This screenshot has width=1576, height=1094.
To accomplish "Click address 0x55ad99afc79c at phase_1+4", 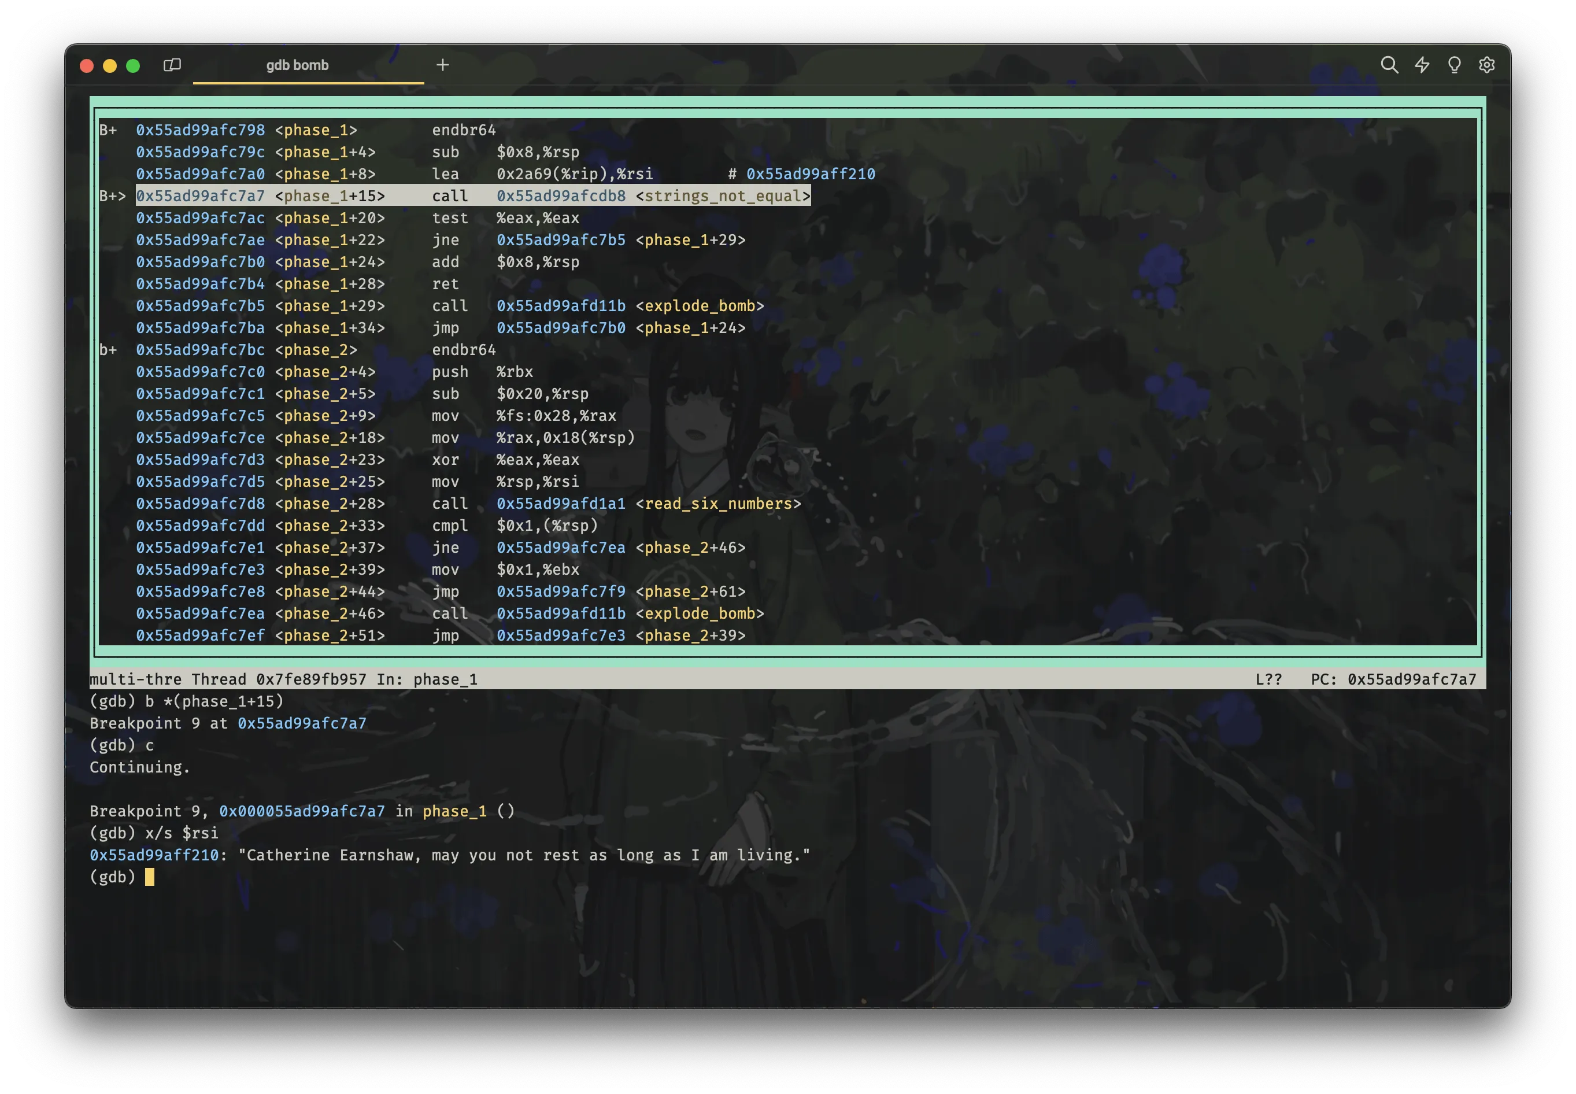I will point(200,152).
